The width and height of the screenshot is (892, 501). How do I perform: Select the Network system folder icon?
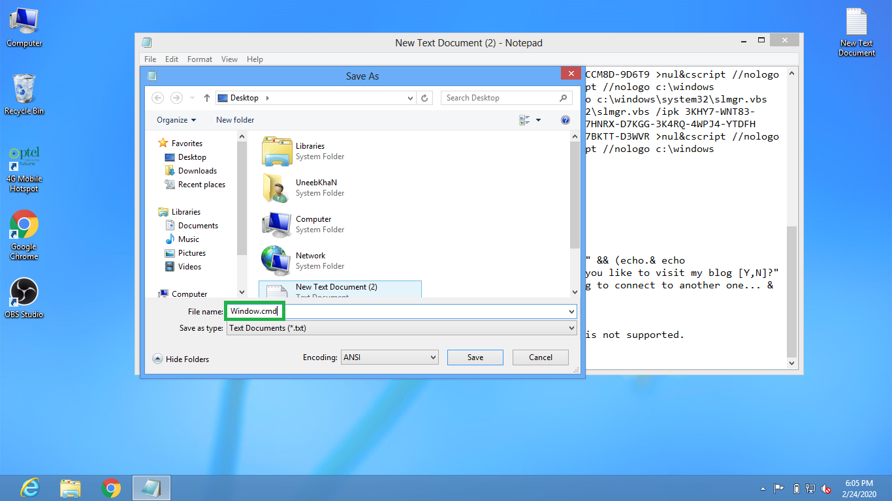[x=276, y=260]
